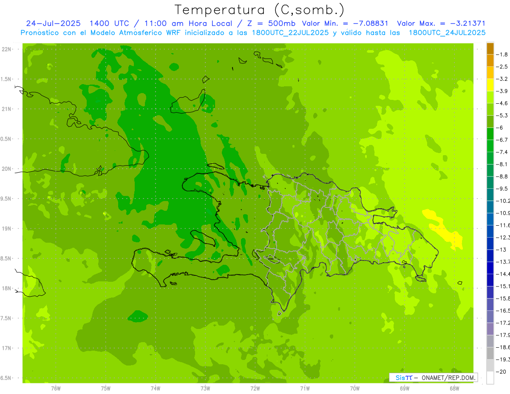The image size is (510, 394).
Task: Click the 'Pronóstico con el Modelo Atmosferico WRF' line
Action: coord(253,33)
